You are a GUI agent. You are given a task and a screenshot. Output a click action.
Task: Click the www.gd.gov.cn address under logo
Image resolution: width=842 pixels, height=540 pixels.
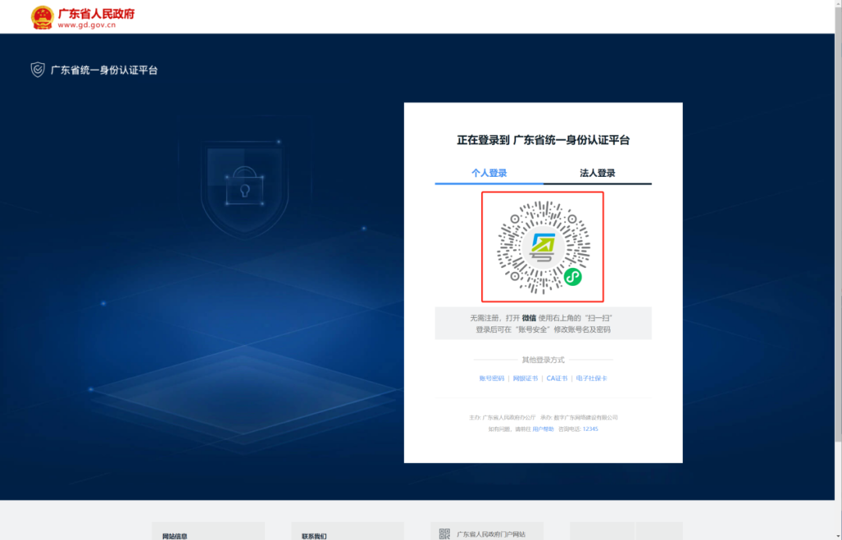pyautogui.click(x=87, y=25)
